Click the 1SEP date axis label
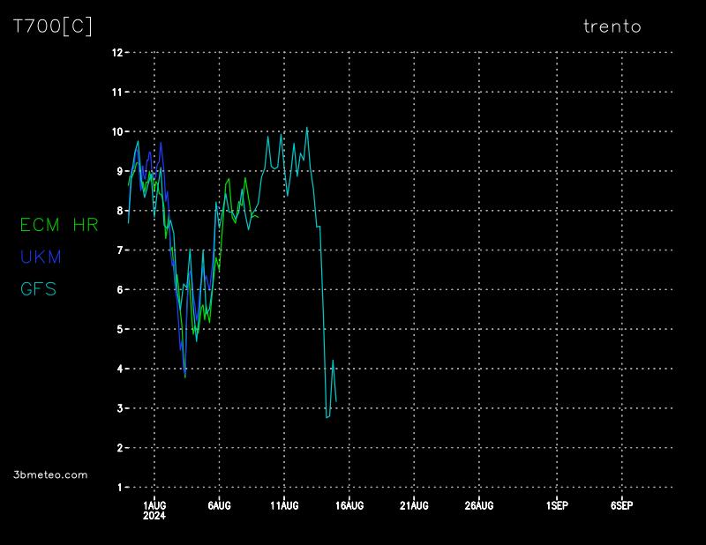The height and width of the screenshot is (545, 706). pyautogui.click(x=557, y=505)
